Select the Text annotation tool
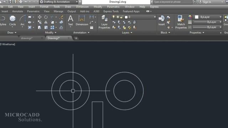This screenshot has width=228, height=128. point(71,21)
